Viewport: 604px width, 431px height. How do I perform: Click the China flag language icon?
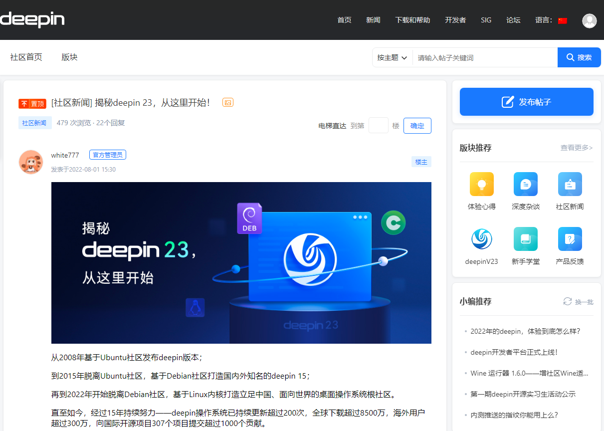click(x=563, y=20)
